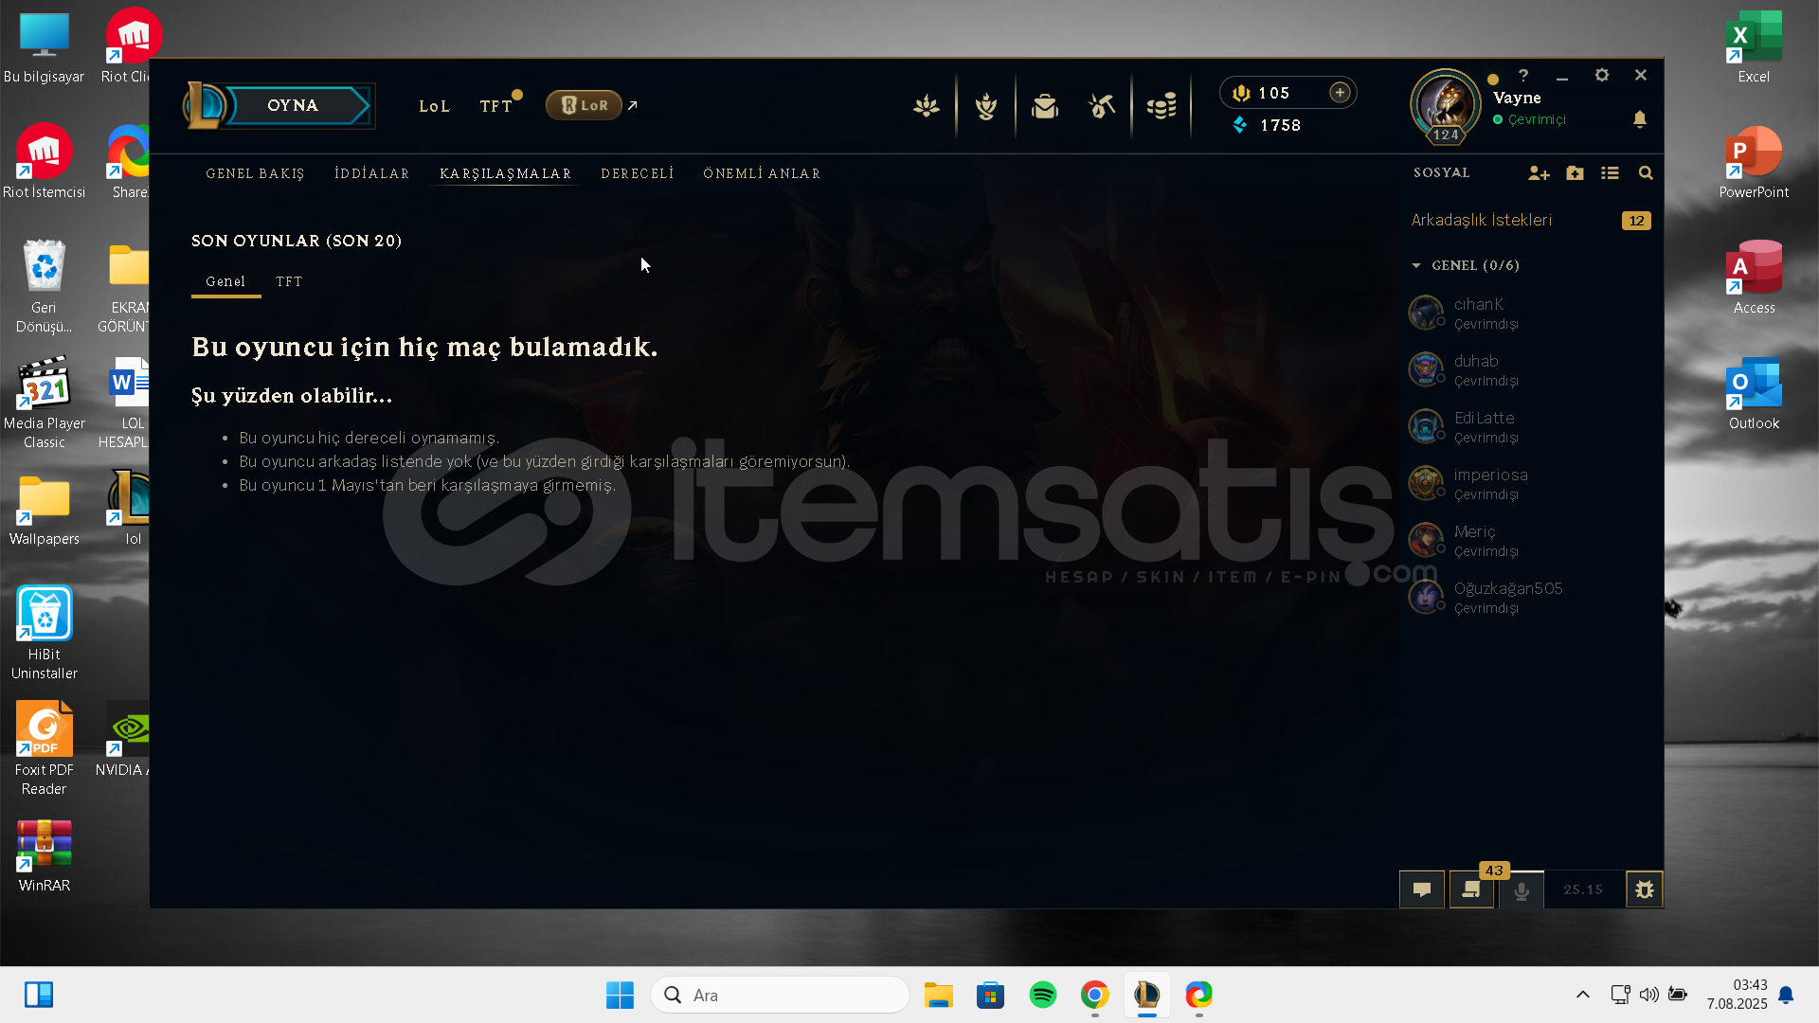Open Arkadaşlık İstekleri friend requests
The height and width of the screenshot is (1023, 1819).
pyautogui.click(x=1482, y=220)
